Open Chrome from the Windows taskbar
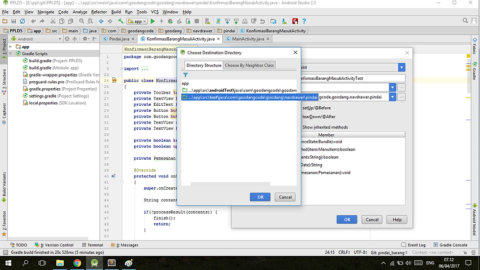Image resolution: width=480 pixels, height=270 pixels. 77,263
